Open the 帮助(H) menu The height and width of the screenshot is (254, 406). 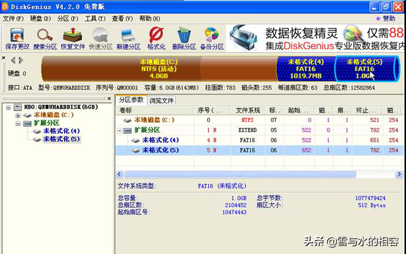[x=150, y=19]
